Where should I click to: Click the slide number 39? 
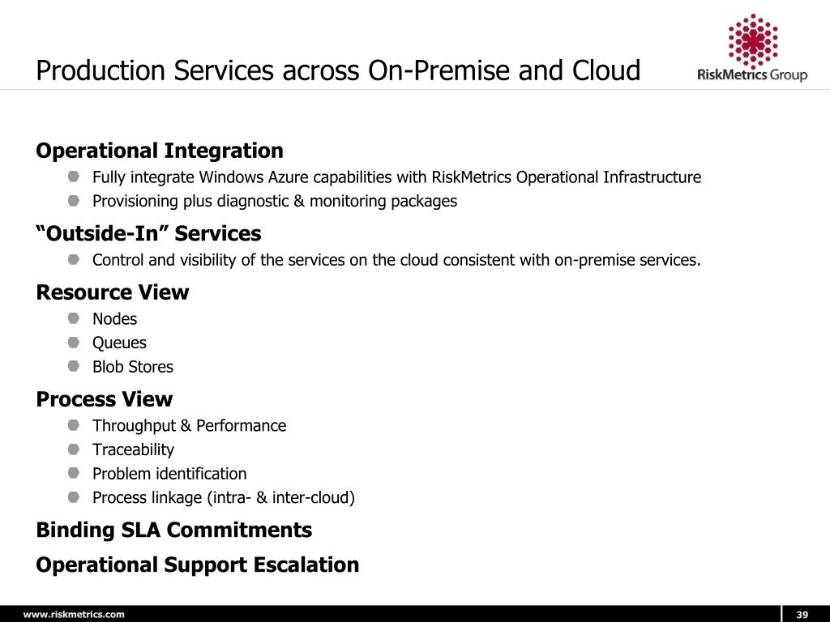click(802, 615)
